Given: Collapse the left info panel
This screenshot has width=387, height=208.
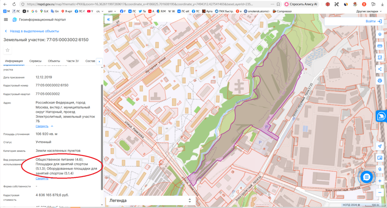Looking at the screenshot, I should pos(108,20).
